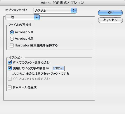Enable the サムネールを生成 checkbox

pos(10,87)
